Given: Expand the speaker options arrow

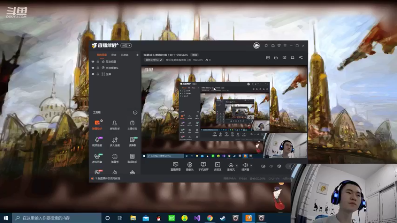Looking at the screenshot, I should [251, 166].
